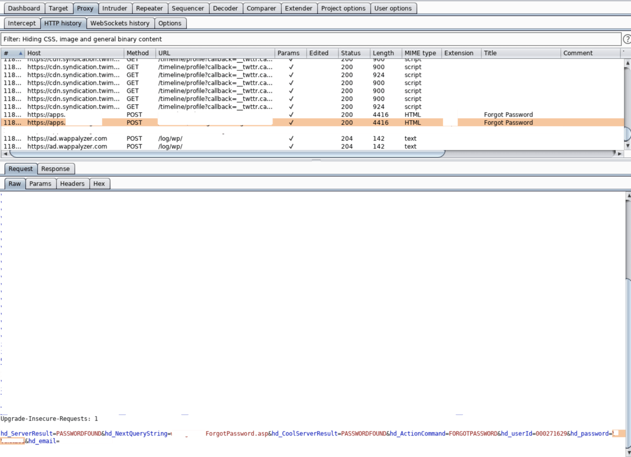Sort the history by Status column
Image resolution: width=631 pixels, height=457 pixels.
(351, 53)
